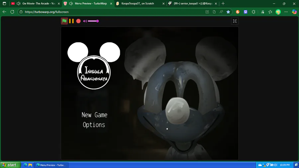Open the Extensions puzzle-piece menu
The width and height of the screenshot is (299, 168).
click(x=253, y=12)
